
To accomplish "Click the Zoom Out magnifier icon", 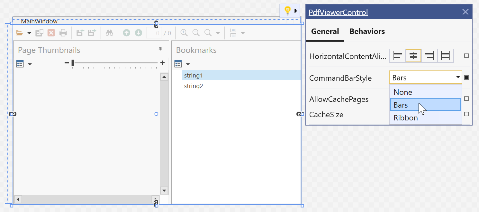I will tap(196, 33).
